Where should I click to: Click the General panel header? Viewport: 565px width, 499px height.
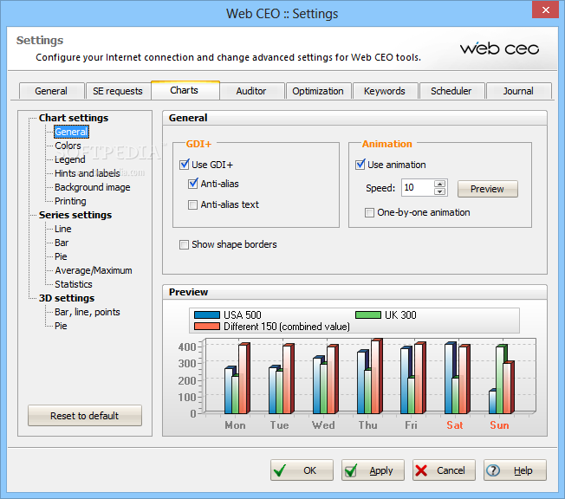point(354,118)
